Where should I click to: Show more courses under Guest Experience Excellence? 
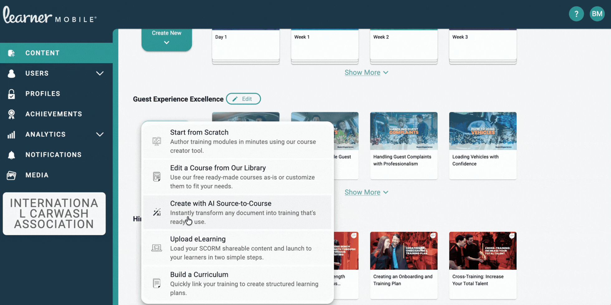[366, 192]
